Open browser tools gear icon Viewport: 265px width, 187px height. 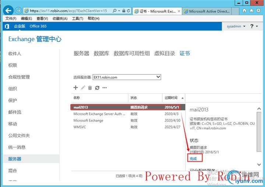coord(258,11)
